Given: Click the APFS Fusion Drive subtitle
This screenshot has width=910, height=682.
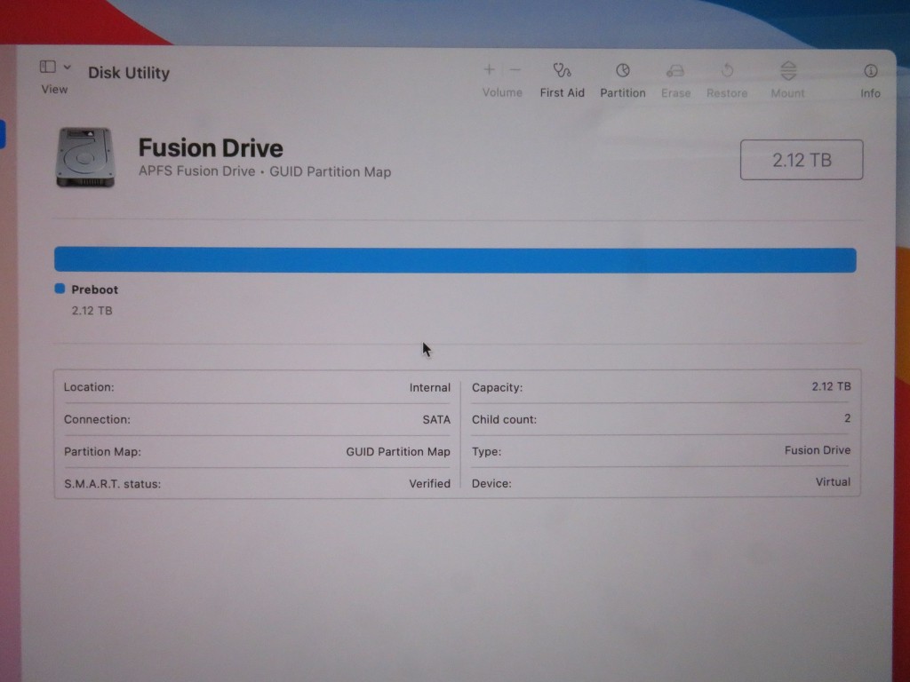Looking at the screenshot, I should (x=265, y=171).
